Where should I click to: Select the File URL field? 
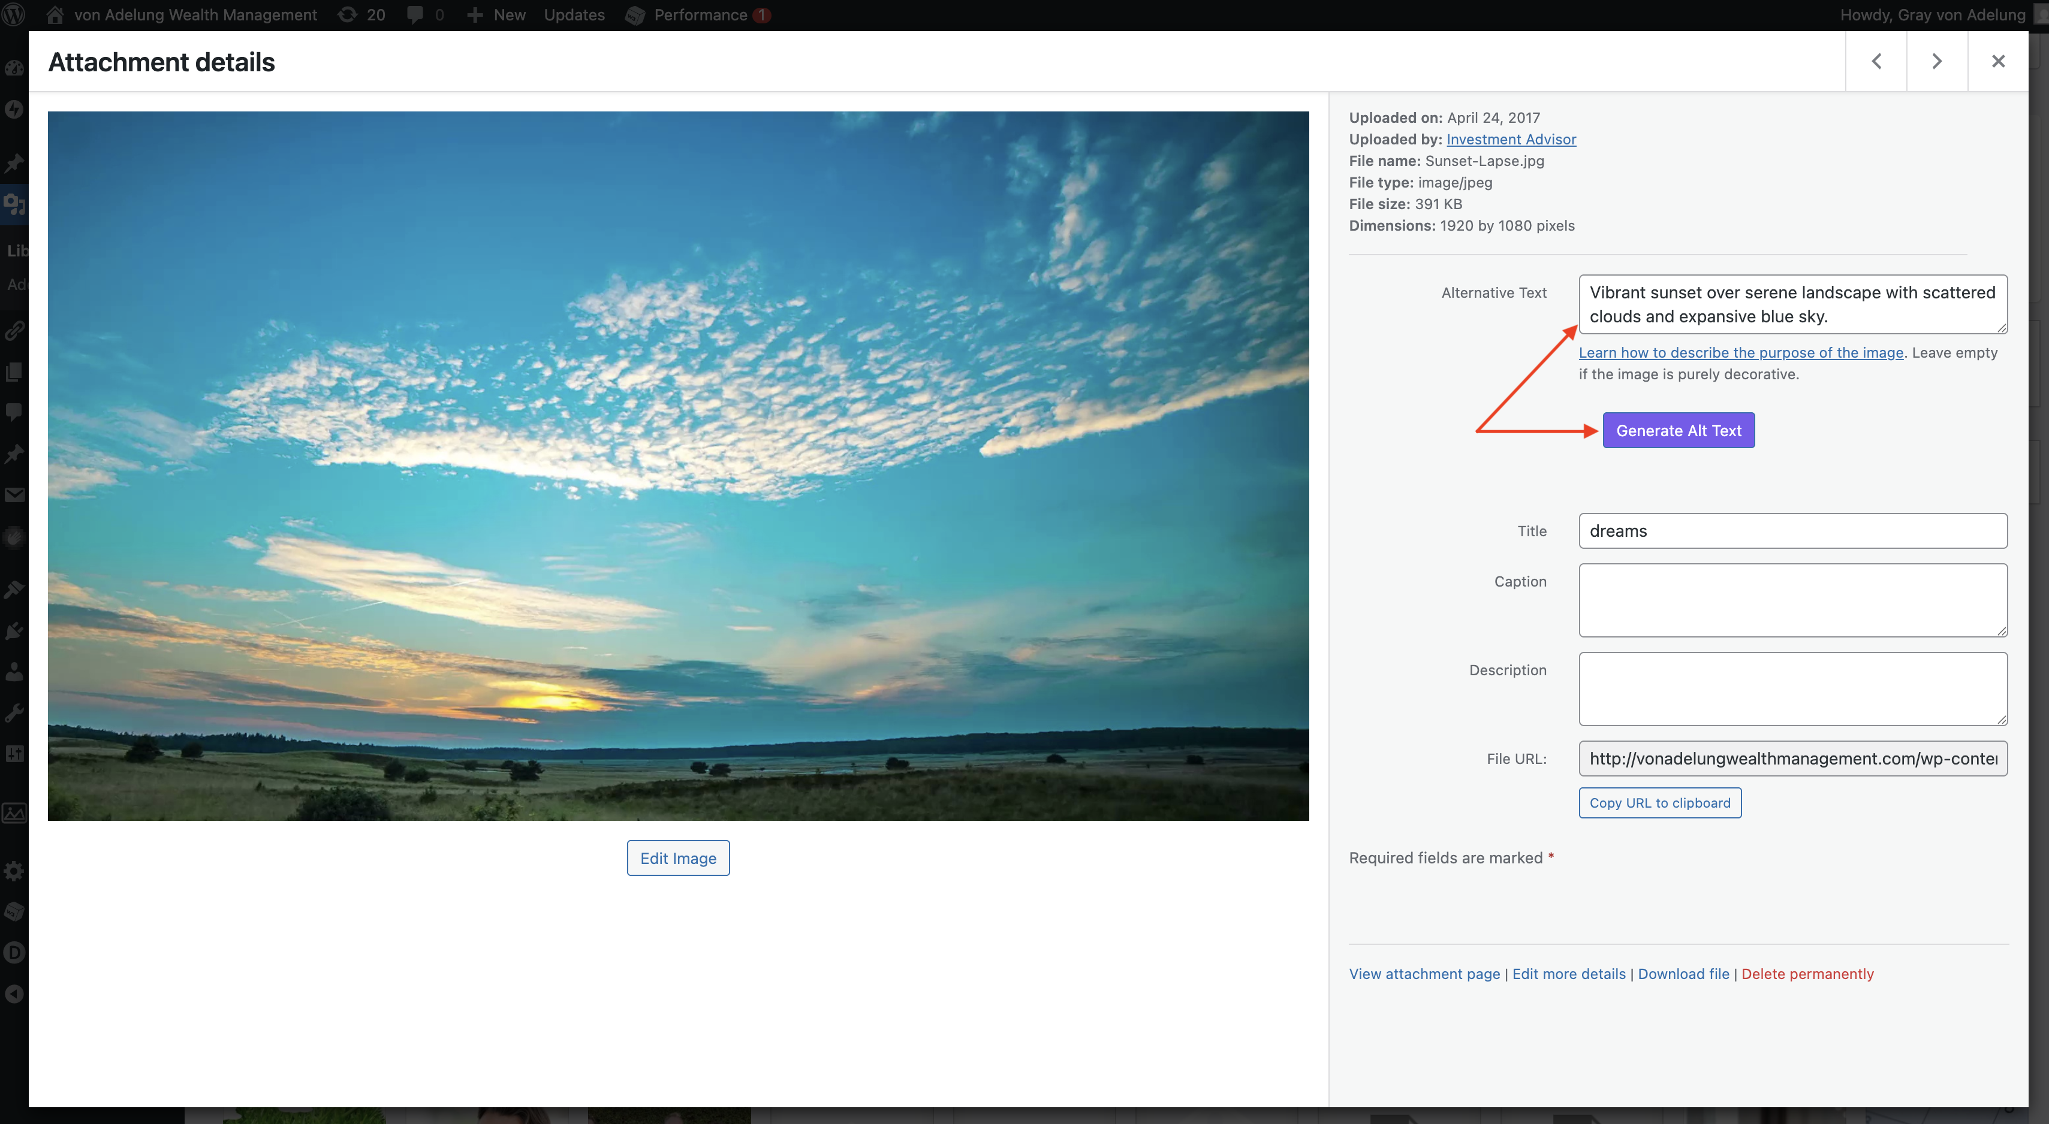(x=1793, y=759)
